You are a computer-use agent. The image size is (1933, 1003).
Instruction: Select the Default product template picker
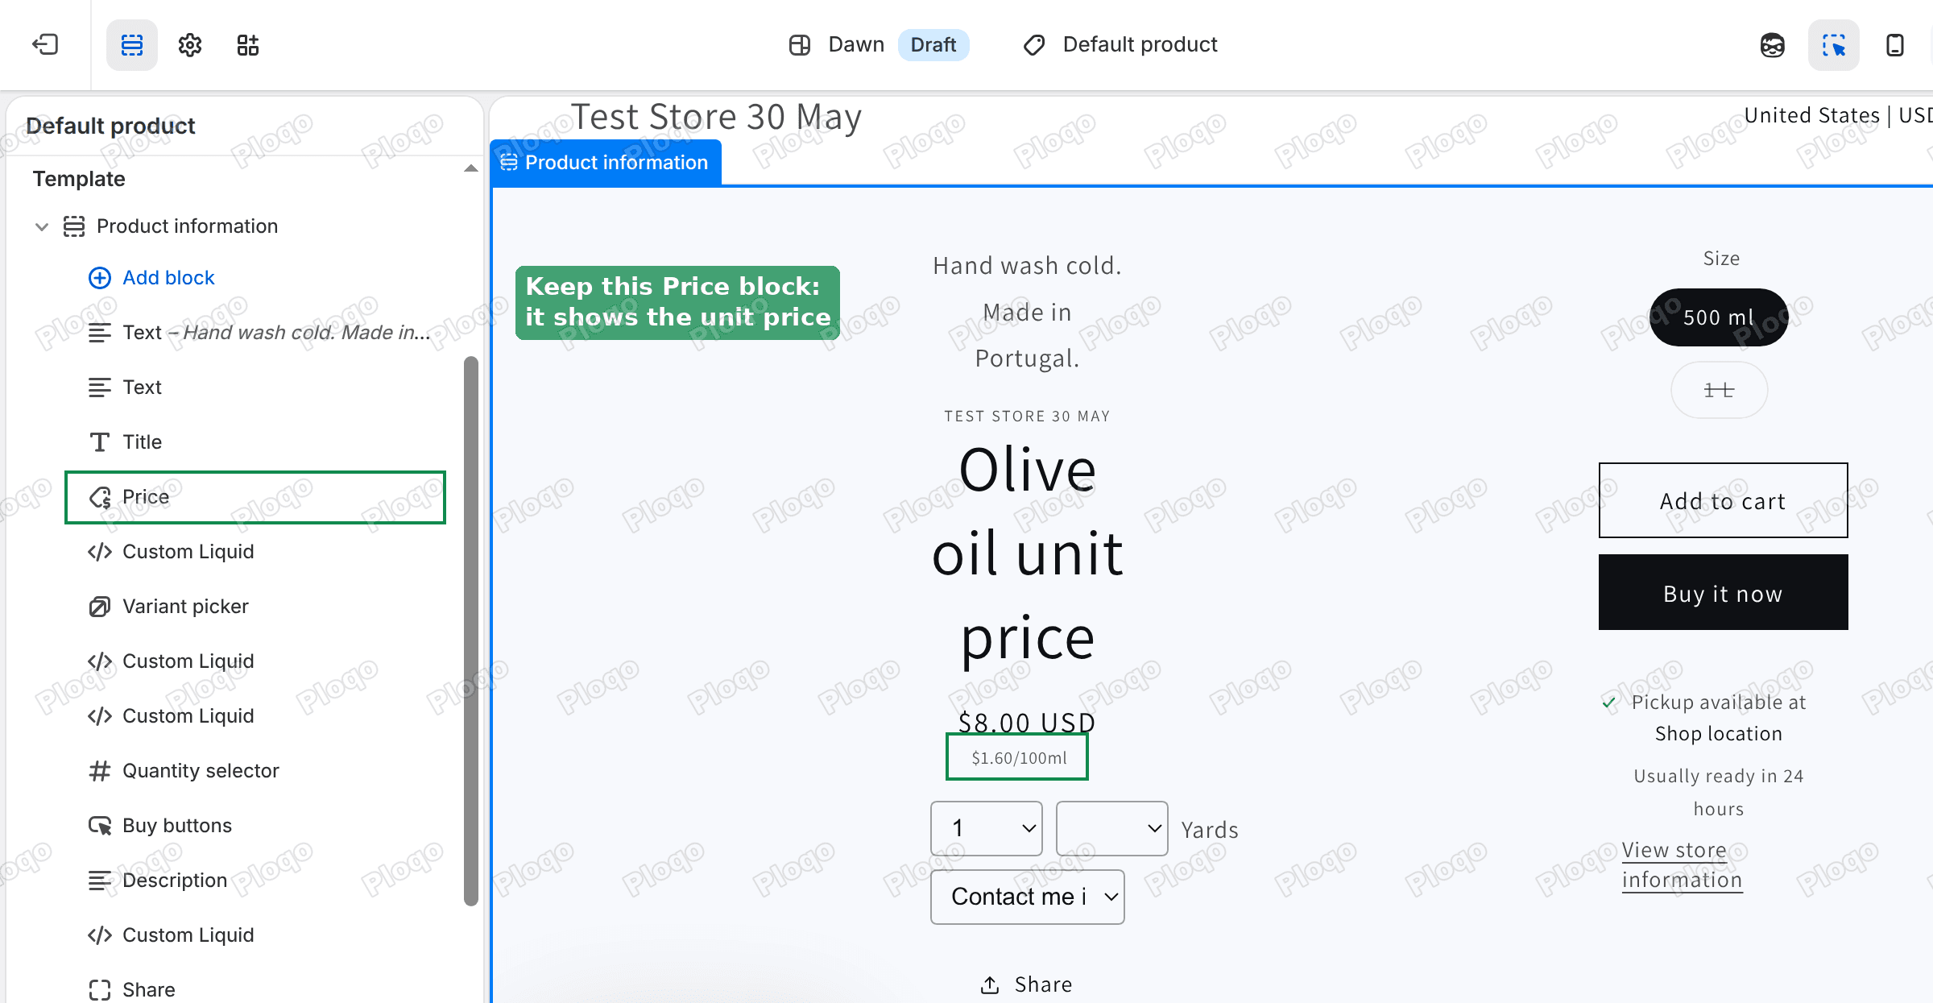(1120, 45)
